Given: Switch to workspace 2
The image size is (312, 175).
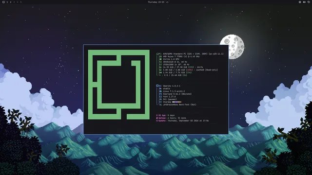Looking at the screenshot, I should pos(11,2).
